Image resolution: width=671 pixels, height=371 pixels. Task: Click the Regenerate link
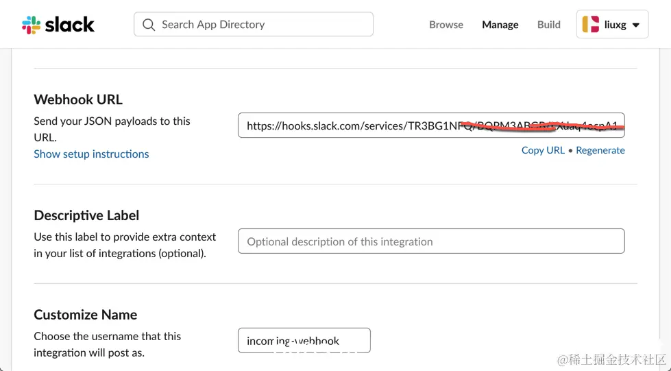point(600,150)
